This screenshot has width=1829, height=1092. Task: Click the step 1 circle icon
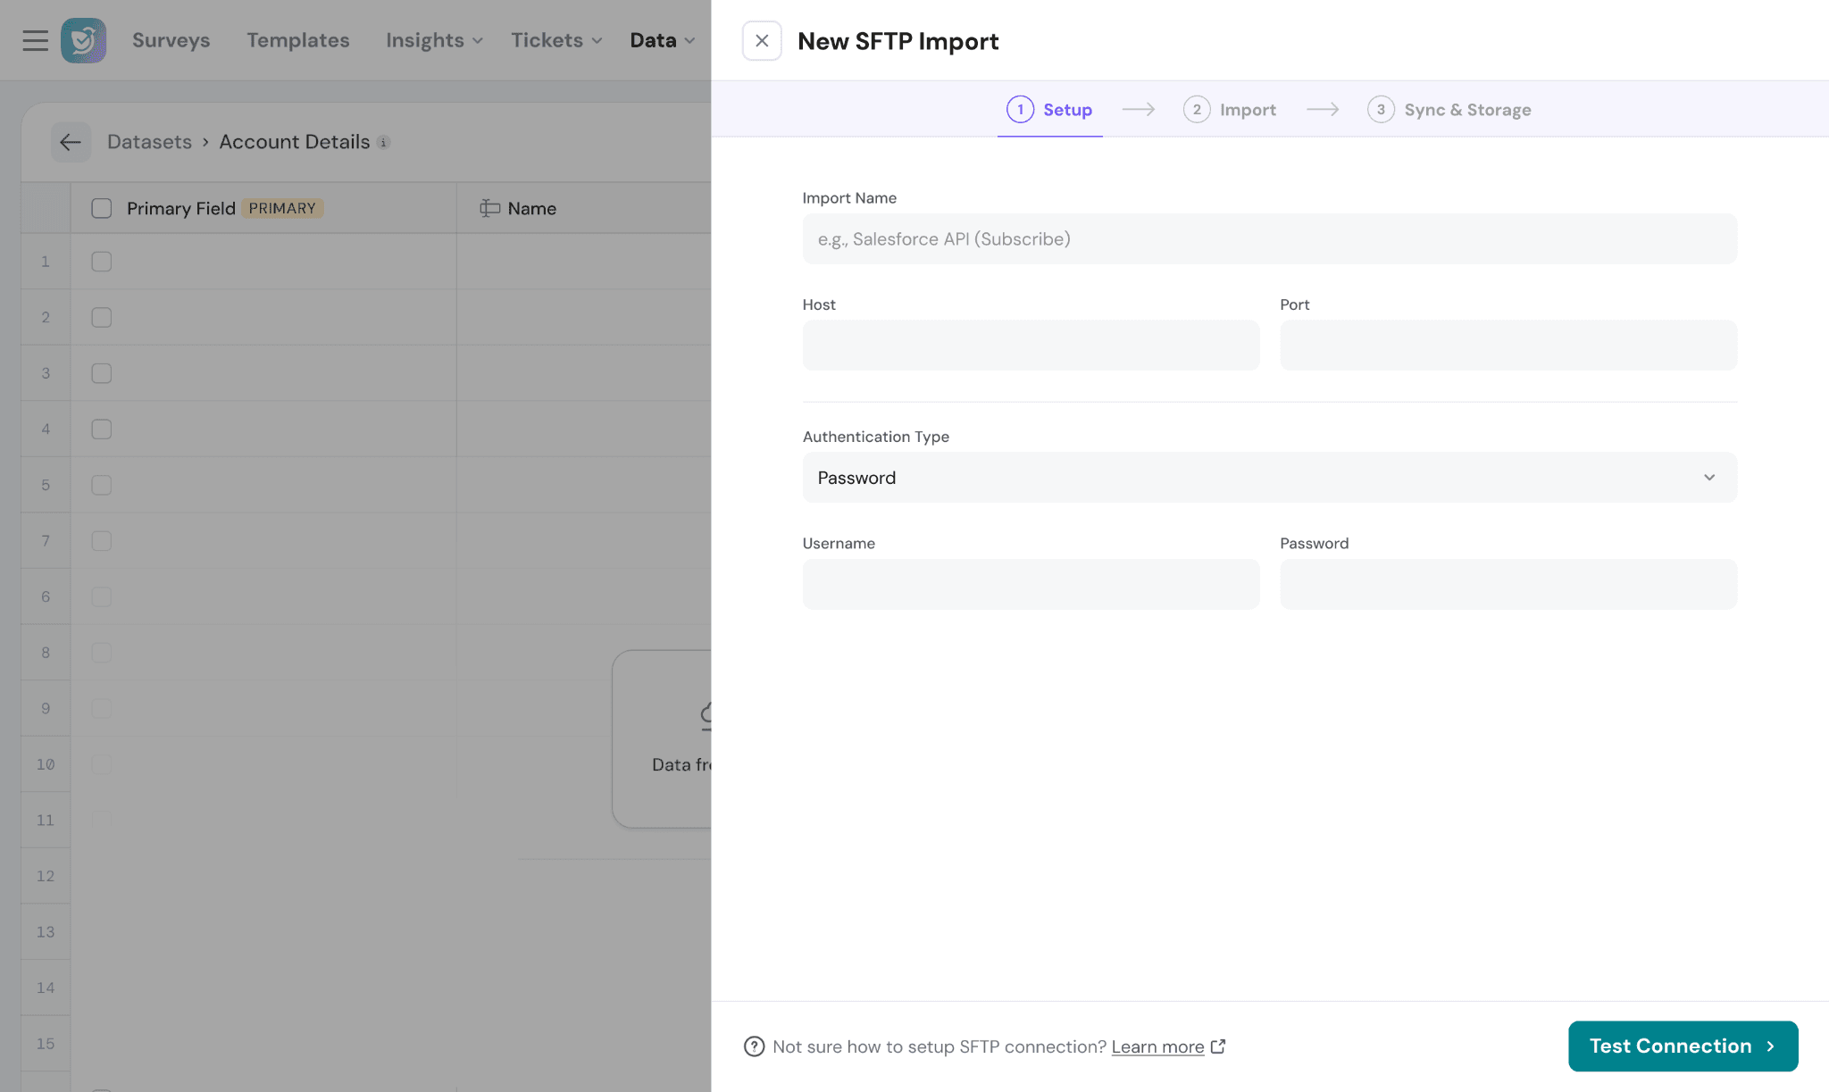click(x=1020, y=109)
